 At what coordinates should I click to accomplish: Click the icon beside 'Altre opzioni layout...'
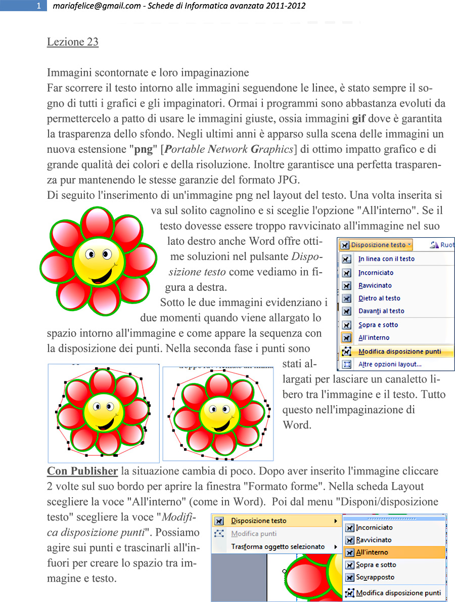pyautogui.click(x=347, y=364)
